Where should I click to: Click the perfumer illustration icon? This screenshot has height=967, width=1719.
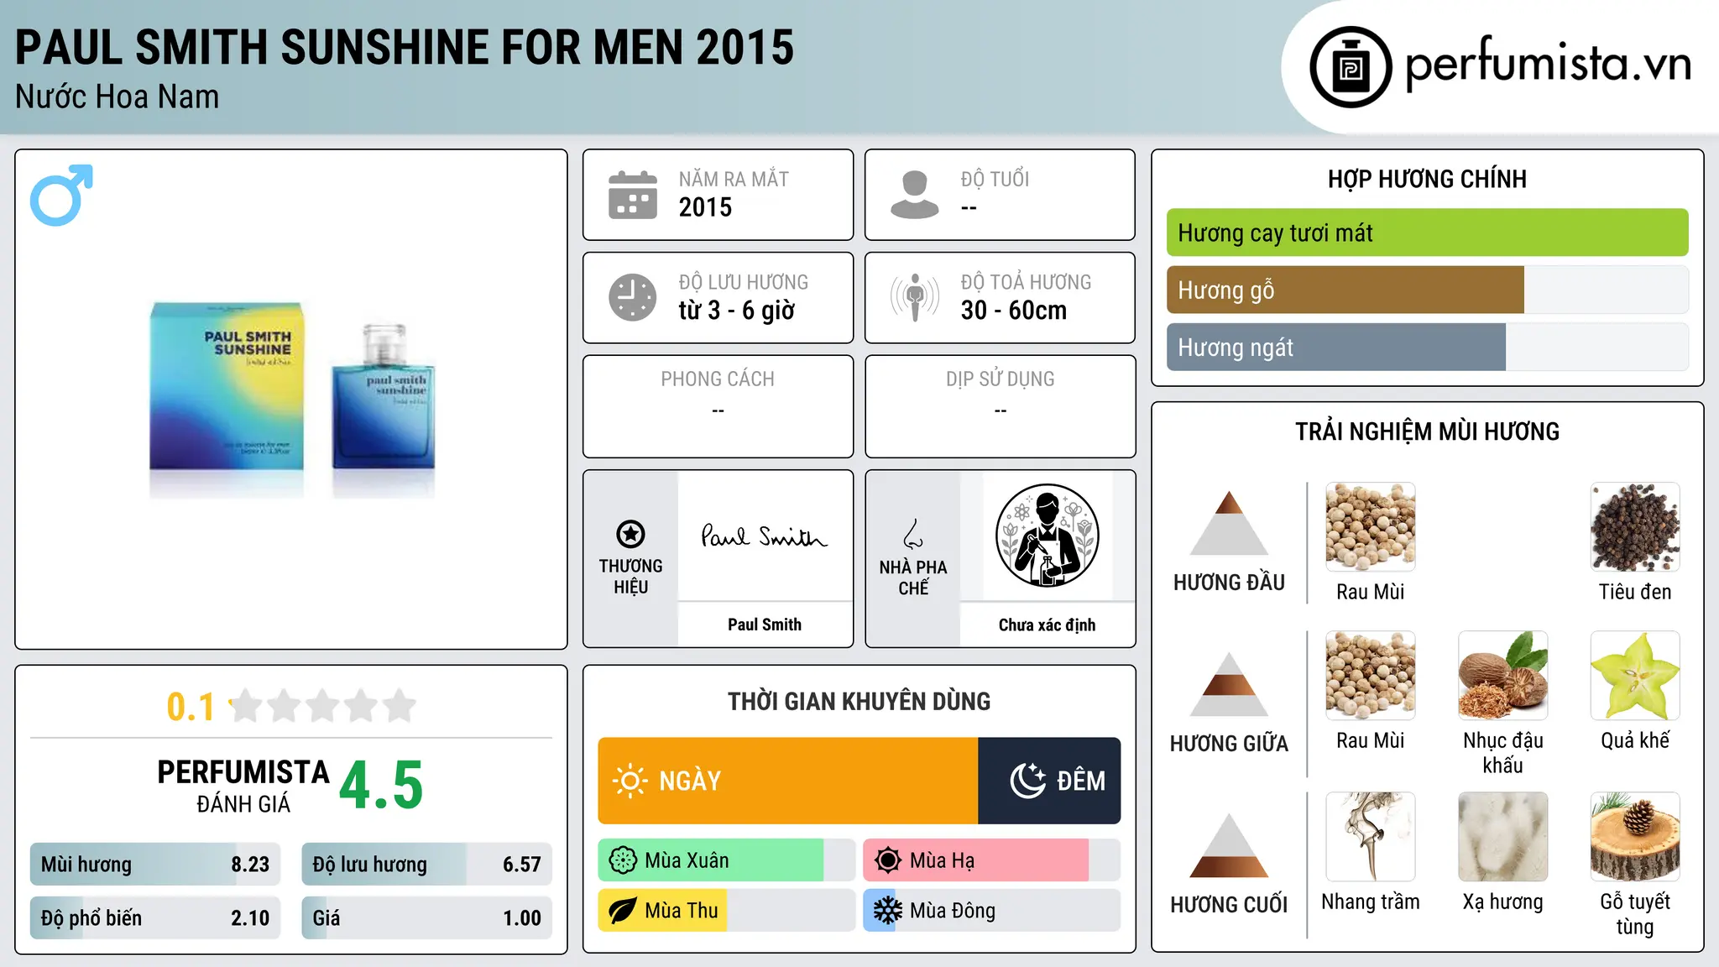(1047, 536)
